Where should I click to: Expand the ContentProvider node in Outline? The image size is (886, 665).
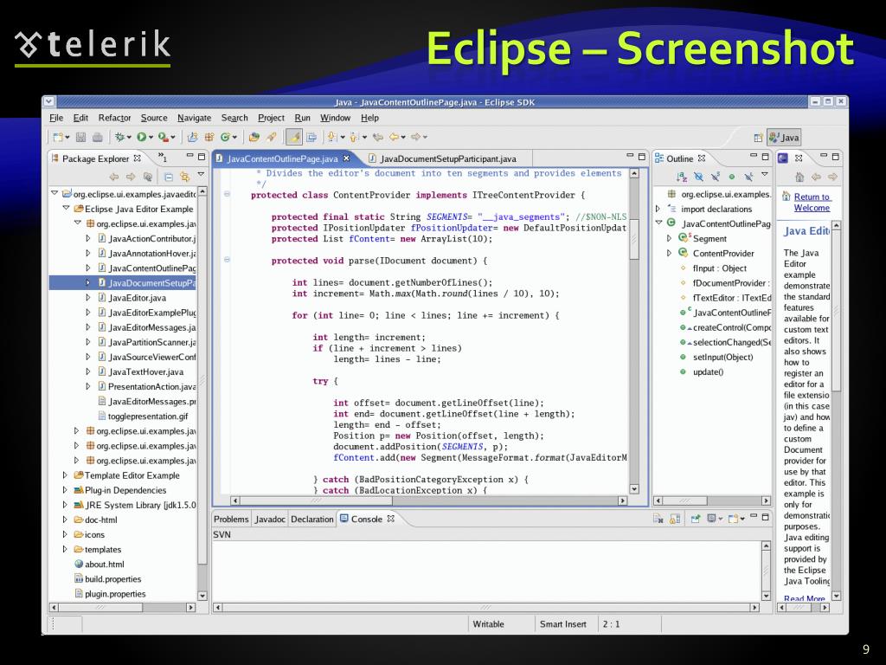tap(670, 254)
